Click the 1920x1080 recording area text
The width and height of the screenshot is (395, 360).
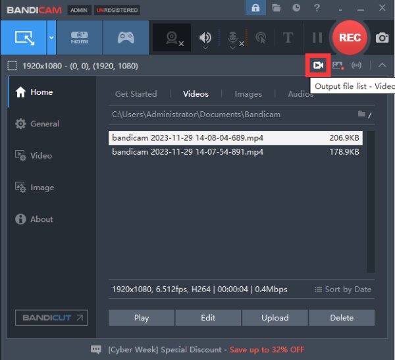click(x=80, y=66)
